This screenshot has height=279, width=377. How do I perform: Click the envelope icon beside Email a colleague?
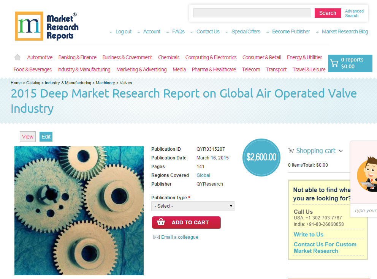point(156,237)
